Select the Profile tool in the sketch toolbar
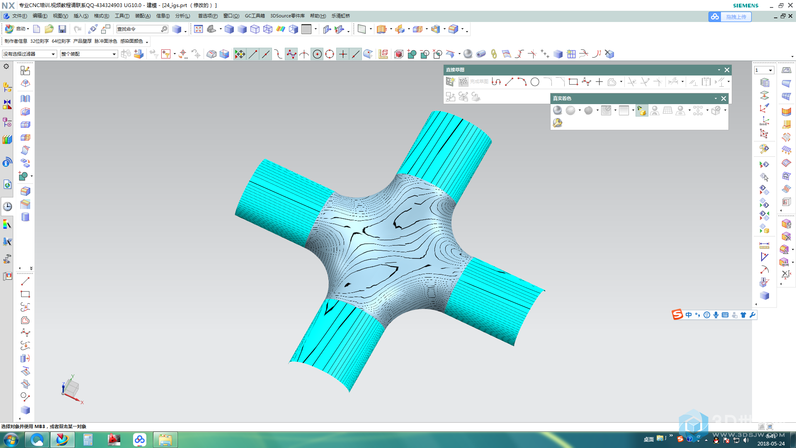Viewport: 796px width, 448px height. [496, 82]
